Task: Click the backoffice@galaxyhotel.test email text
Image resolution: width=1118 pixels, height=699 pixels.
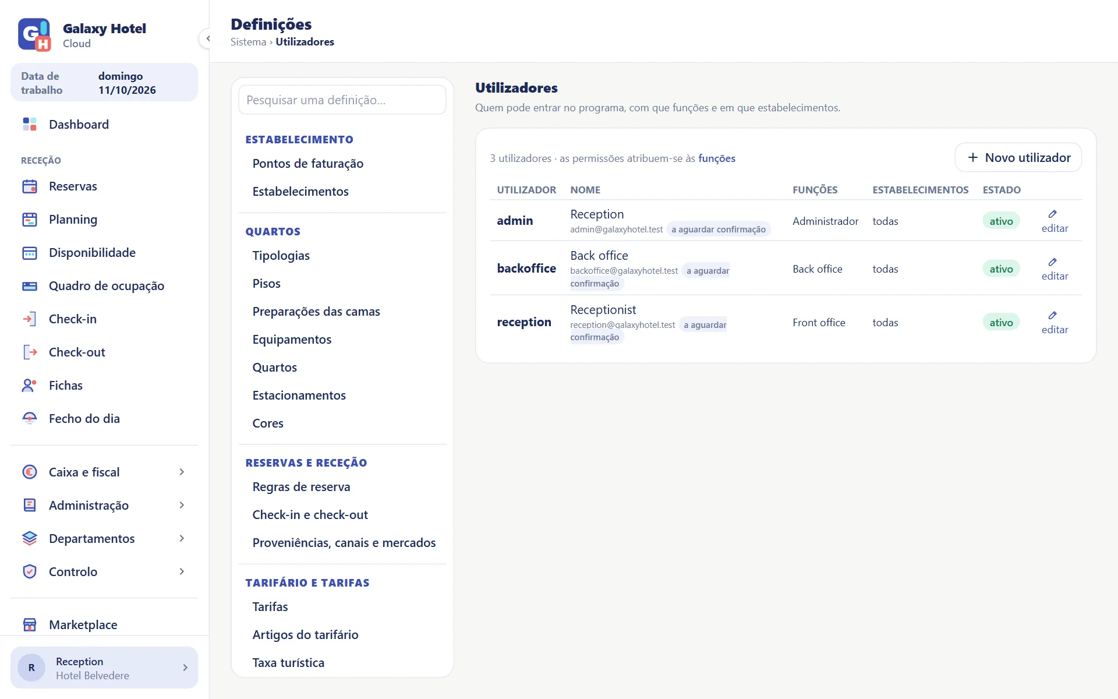Action: click(624, 271)
